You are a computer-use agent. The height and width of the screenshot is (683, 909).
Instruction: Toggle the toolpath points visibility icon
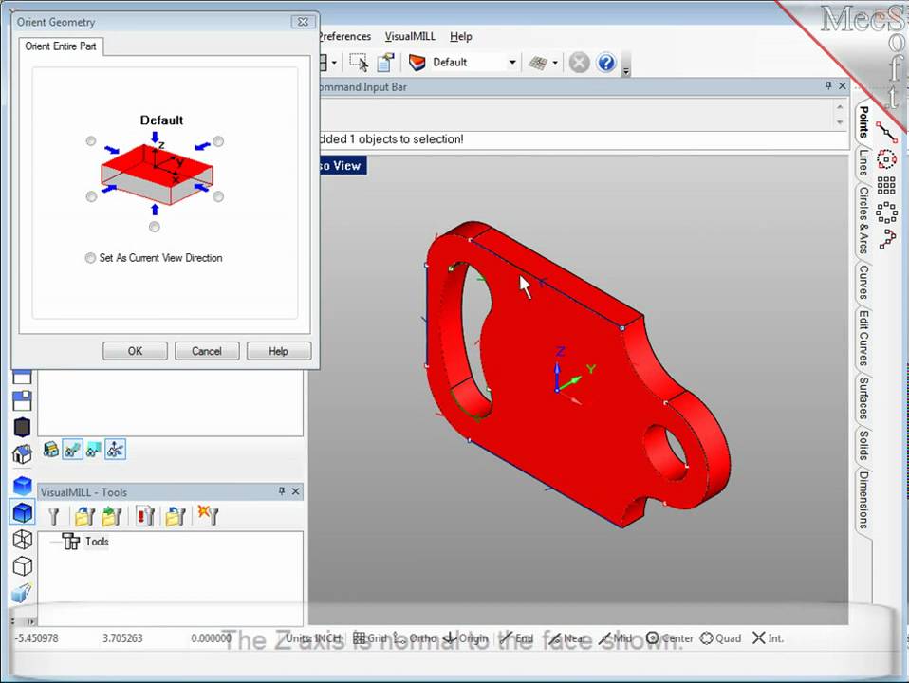(x=116, y=450)
